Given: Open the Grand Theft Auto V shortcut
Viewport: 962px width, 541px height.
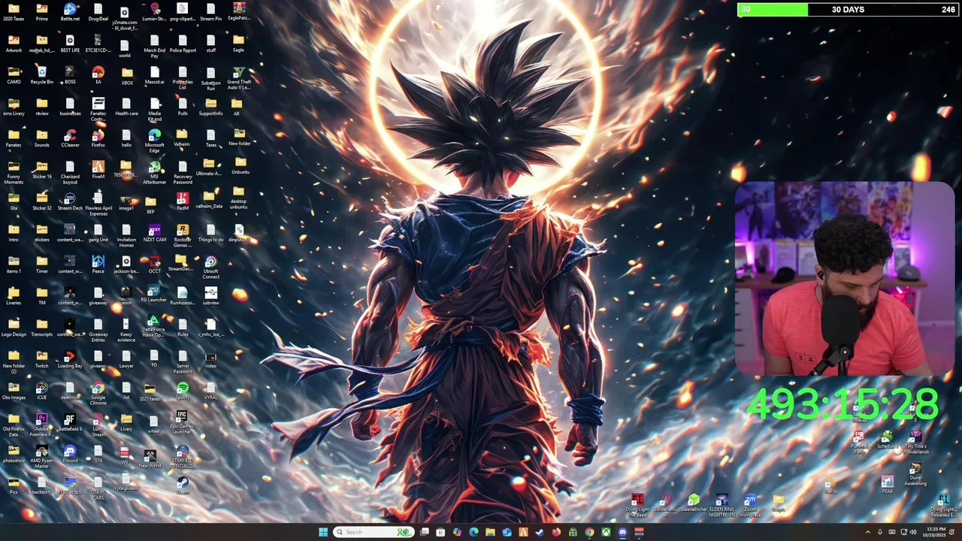Looking at the screenshot, I should tap(239, 78).
